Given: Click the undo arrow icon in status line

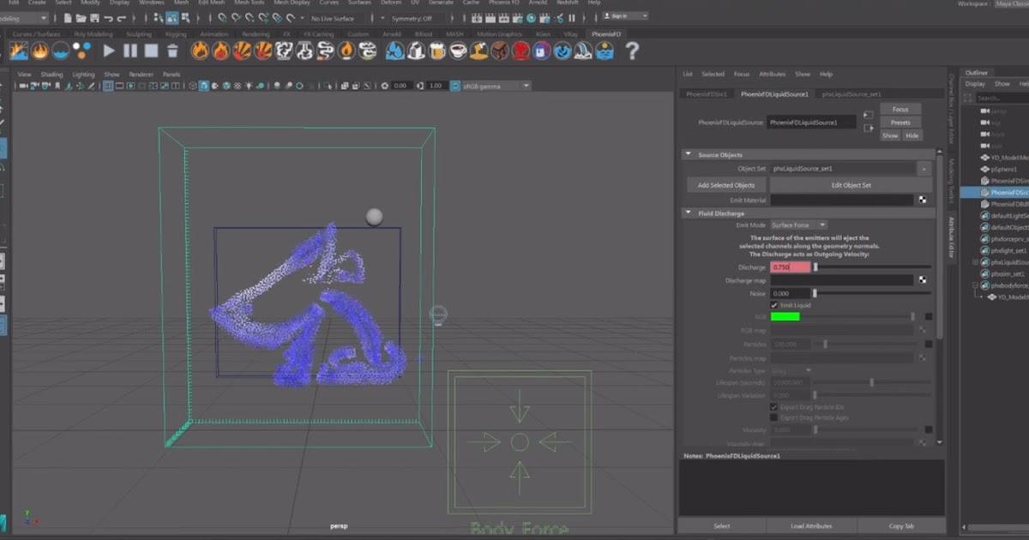Looking at the screenshot, I should point(108,18).
